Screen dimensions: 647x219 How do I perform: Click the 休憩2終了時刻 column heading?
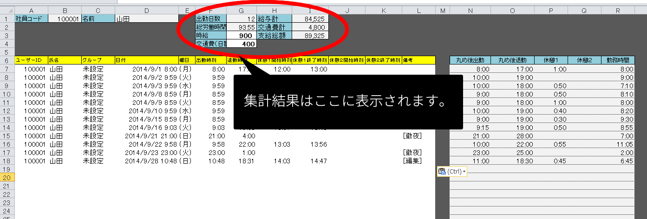pyautogui.click(x=383, y=60)
